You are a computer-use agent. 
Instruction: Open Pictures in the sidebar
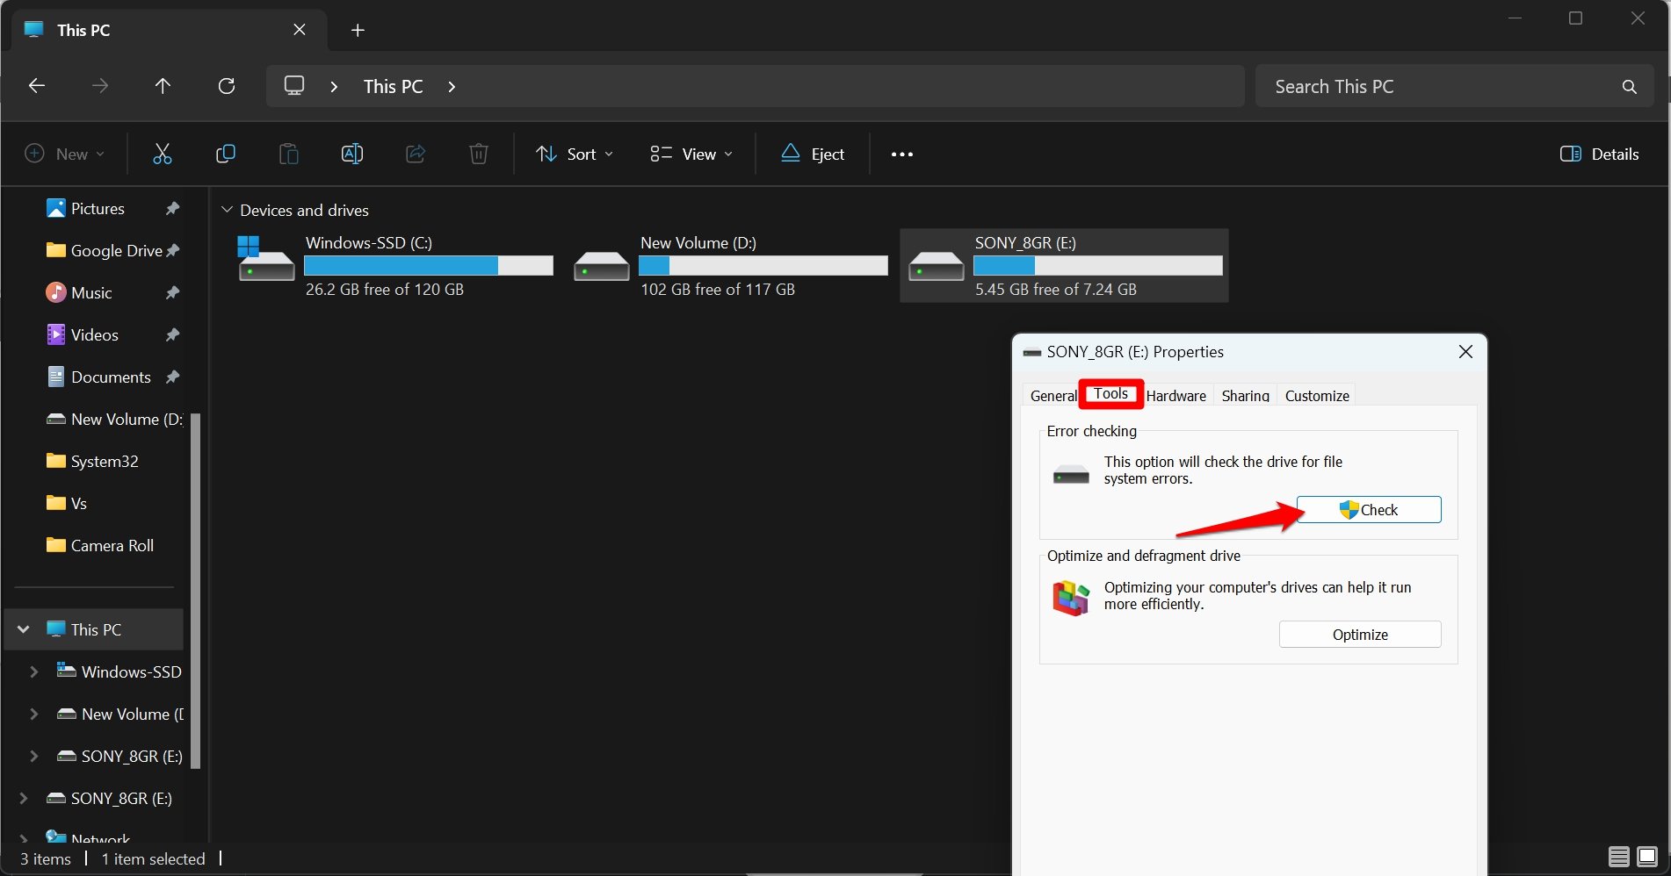(98, 209)
